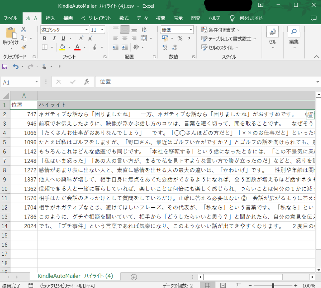Image resolution: width=321 pixels, height=288 pixels.
Task: Click touch/mouse mode icon
Action: (44, 66)
